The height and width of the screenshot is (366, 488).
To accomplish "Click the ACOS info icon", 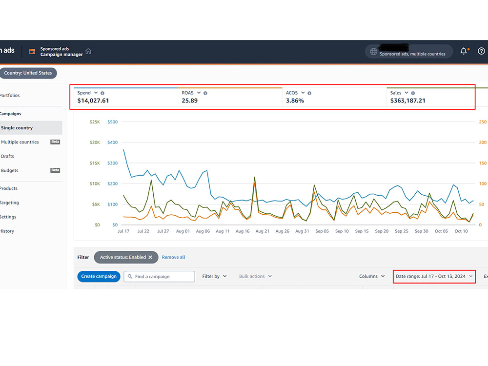I will [x=309, y=93].
